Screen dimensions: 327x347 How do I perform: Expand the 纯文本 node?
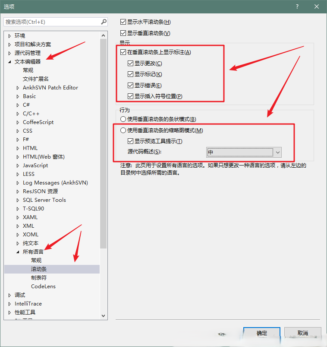tap(18, 243)
